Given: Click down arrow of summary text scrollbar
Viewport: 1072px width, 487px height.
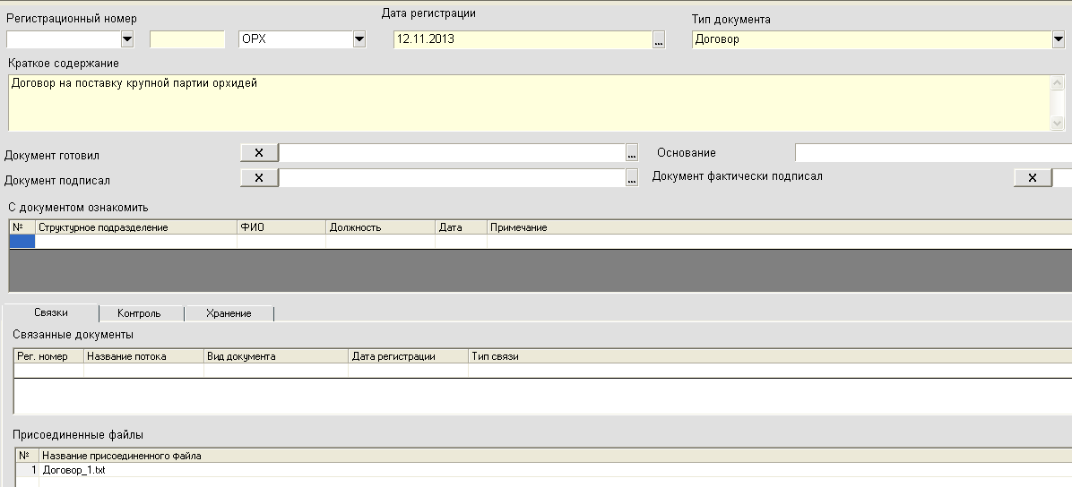Looking at the screenshot, I should 1057,123.
